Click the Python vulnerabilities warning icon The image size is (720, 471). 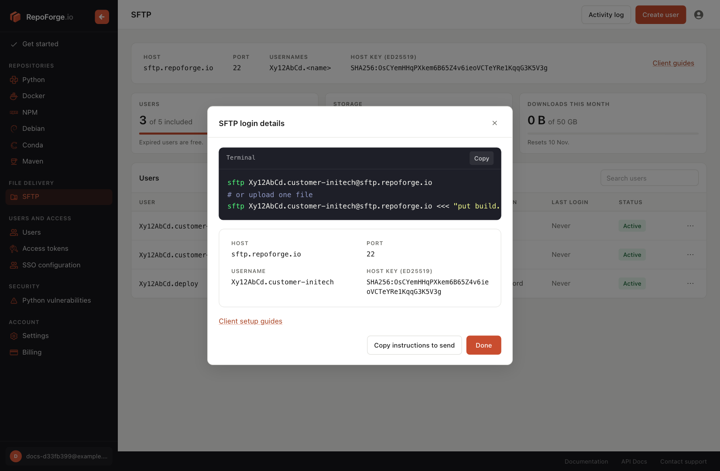pyautogui.click(x=14, y=300)
